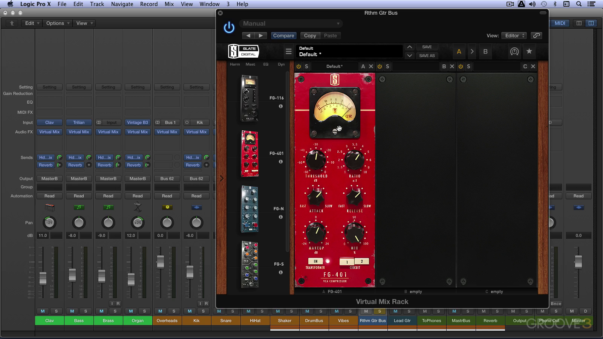Click the Spotlight search icon
Image resolution: width=603 pixels, height=339 pixels.
point(579,4)
